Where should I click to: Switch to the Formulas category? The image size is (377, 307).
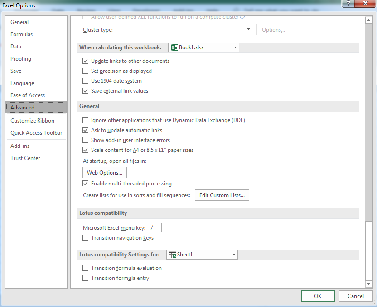(22, 34)
